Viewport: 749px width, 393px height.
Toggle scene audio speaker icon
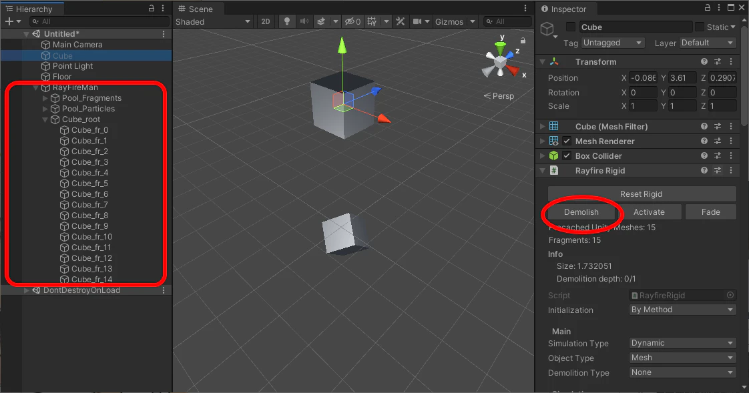(x=304, y=21)
